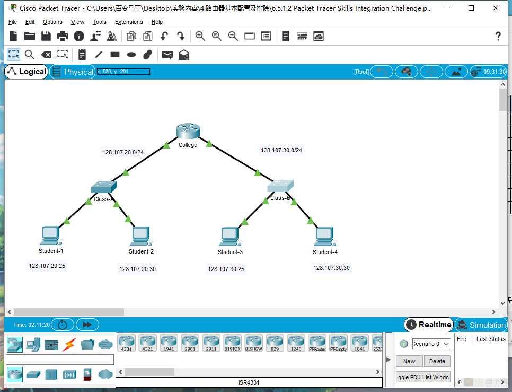
Task: Open a file with the folder icon
Action: click(x=30, y=36)
